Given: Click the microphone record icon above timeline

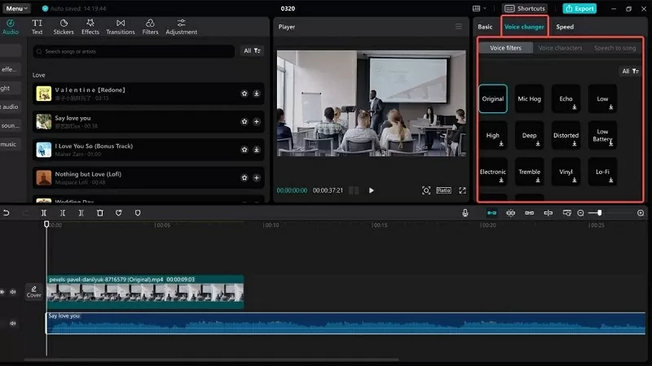Looking at the screenshot, I should click(465, 213).
